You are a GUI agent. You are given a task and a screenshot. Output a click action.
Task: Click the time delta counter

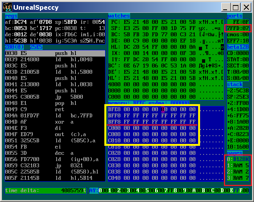click(45, 191)
